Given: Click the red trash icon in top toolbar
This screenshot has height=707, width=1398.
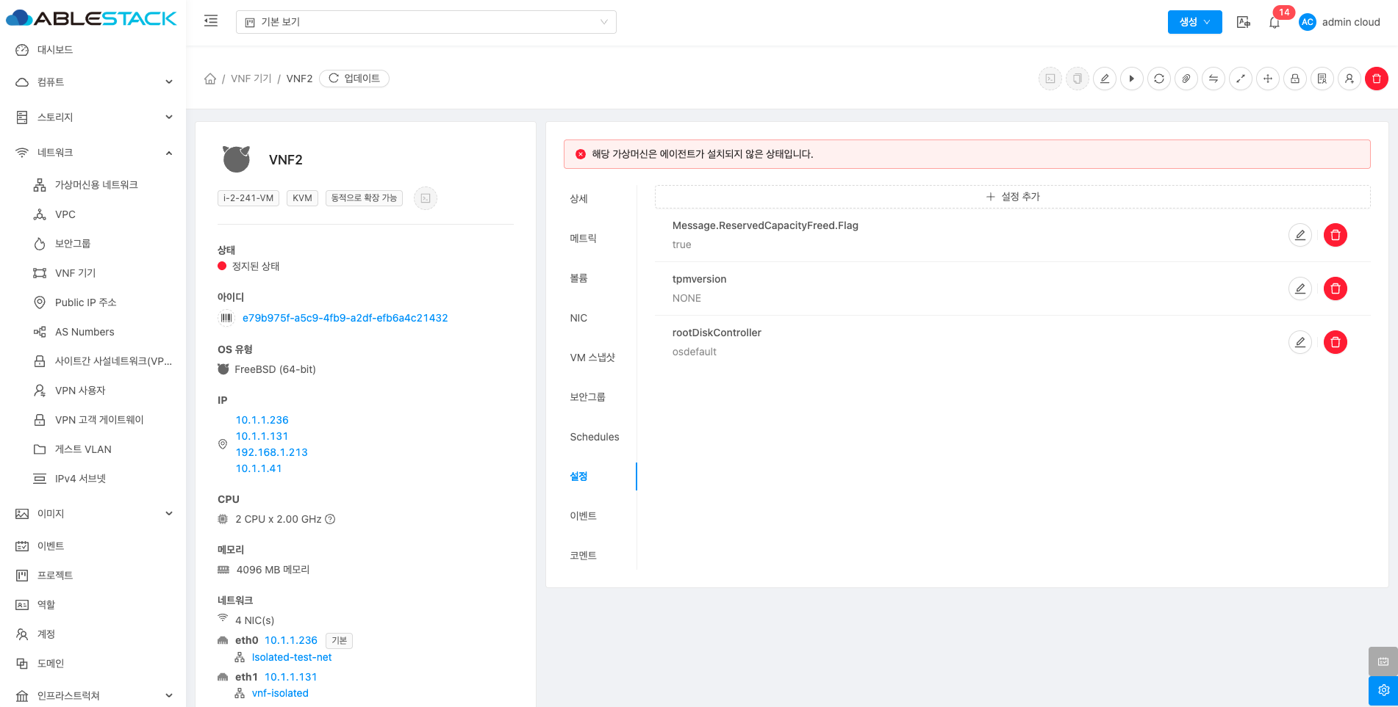Looking at the screenshot, I should tap(1376, 79).
